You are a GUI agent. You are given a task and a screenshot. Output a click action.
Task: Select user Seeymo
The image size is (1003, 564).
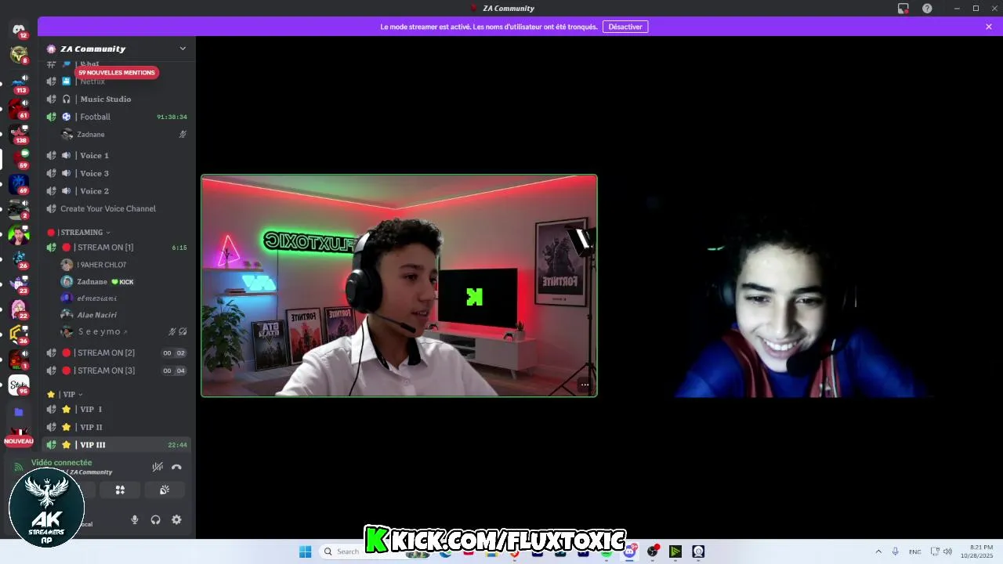(124, 331)
